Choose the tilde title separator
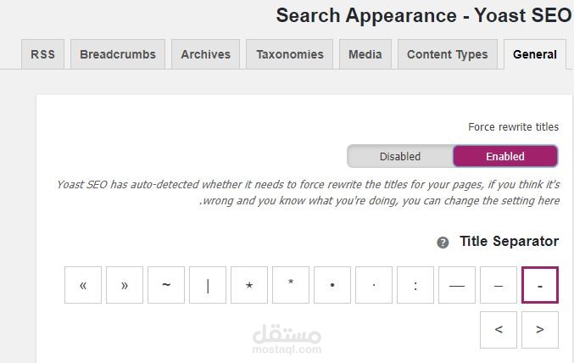574x363 pixels. click(x=166, y=285)
